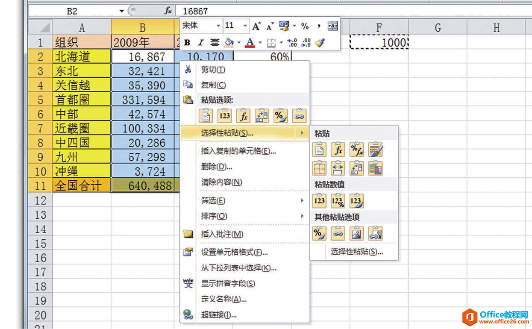
Task: Choose 插入复制的单元格(E)...
Action: coord(244,151)
